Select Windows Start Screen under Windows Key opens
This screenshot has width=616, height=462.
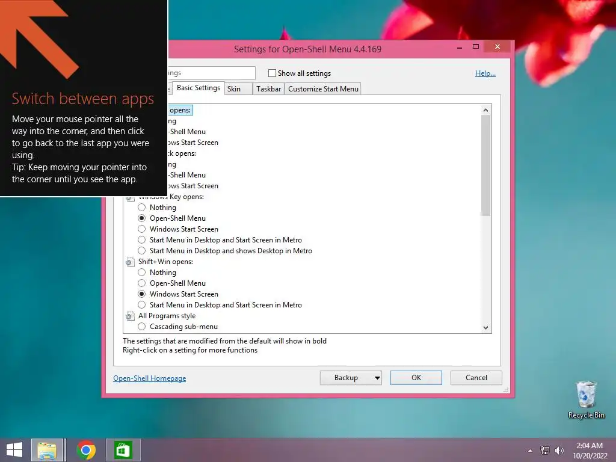[142, 229]
